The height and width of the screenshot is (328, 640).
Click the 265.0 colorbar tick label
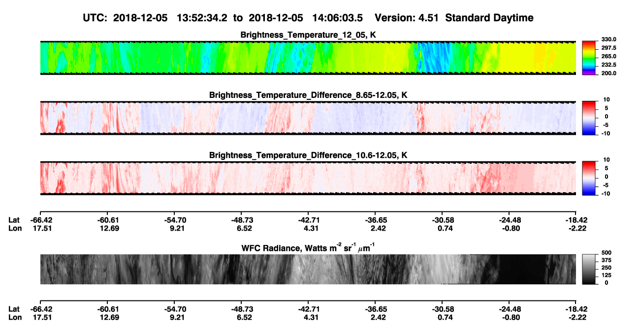point(609,56)
